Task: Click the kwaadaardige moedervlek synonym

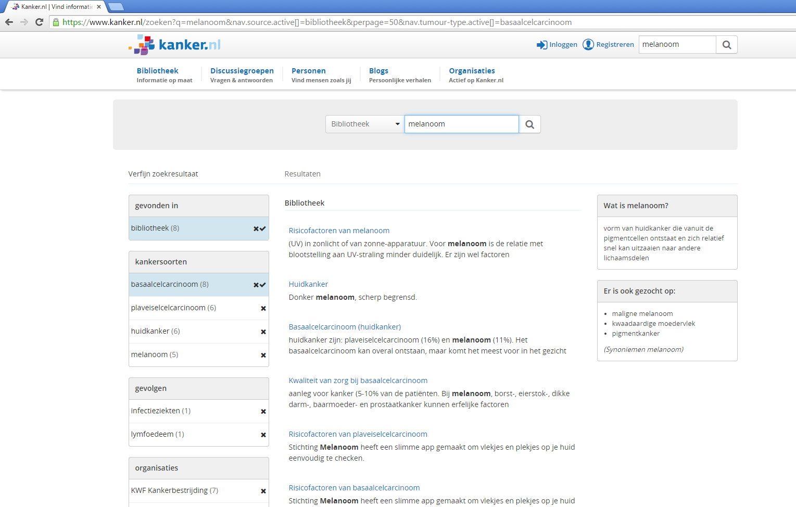Action: point(653,323)
